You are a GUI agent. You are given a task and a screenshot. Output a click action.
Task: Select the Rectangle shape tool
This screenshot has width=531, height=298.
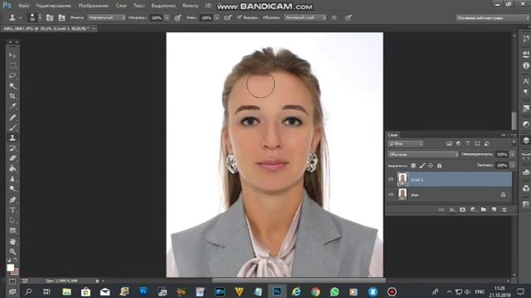coord(12,230)
